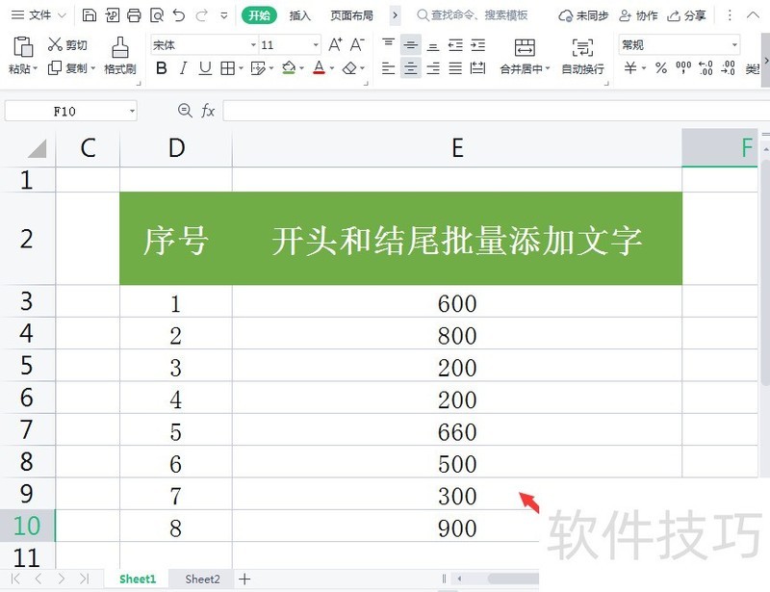
Task: Click the eraser clear-format icon
Action: click(349, 67)
